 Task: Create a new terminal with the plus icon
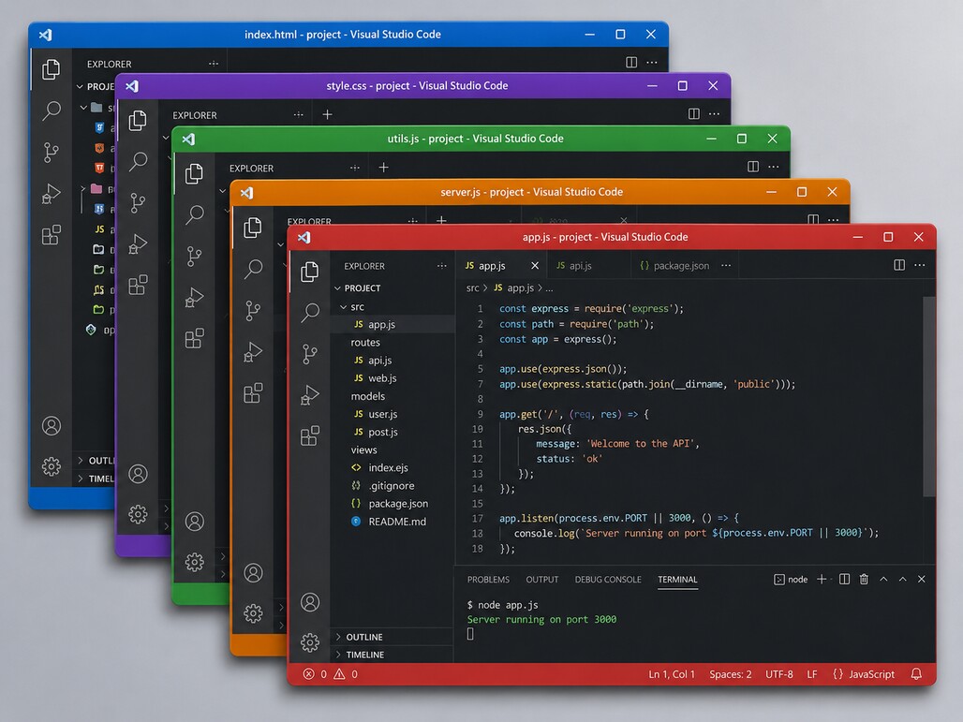822,579
